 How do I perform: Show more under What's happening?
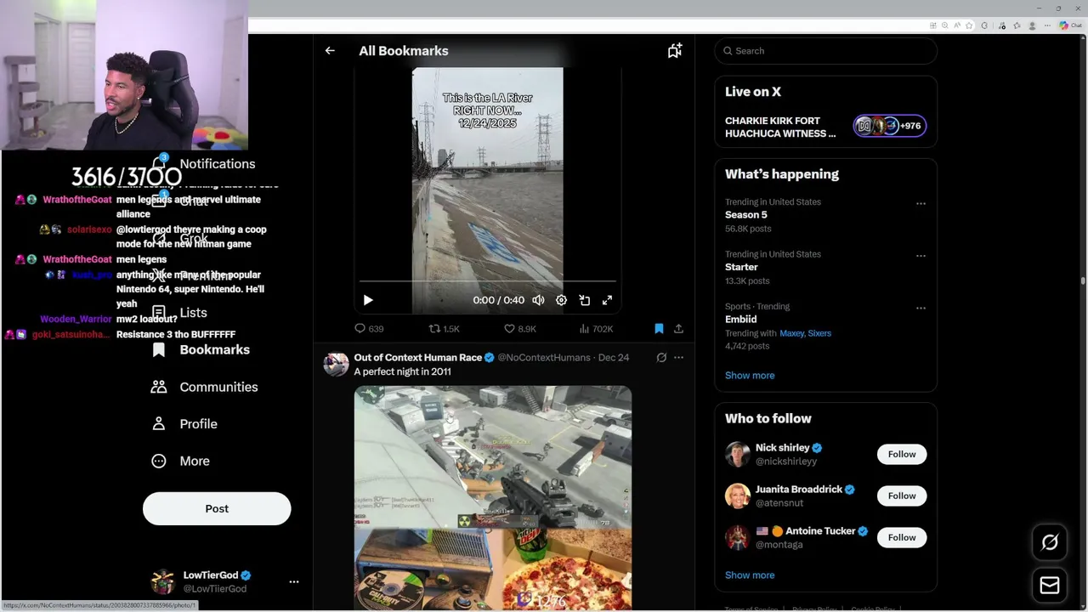pyautogui.click(x=750, y=376)
